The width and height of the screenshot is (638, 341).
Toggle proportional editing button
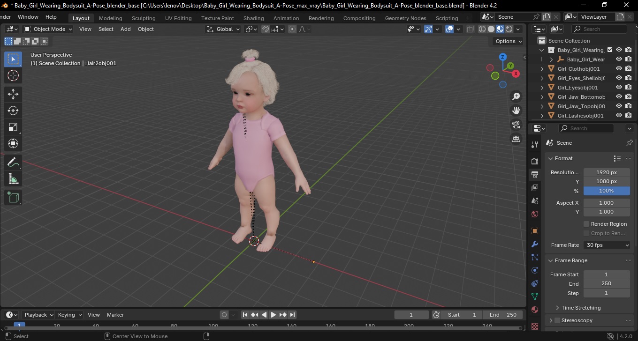pos(292,29)
